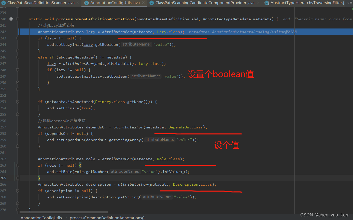Collapse the dependsOn if fold on line 258
The height and width of the screenshot is (220, 353).
point(18,134)
